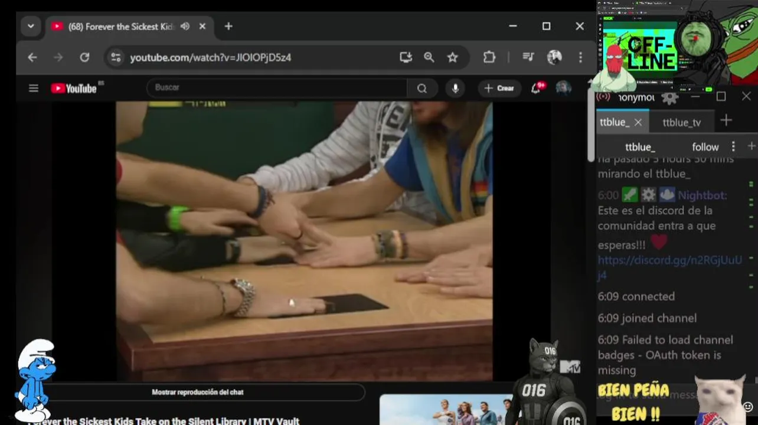Select the youtube.com URL in address bar
The width and height of the screenshot is (758, 425).
211,57
